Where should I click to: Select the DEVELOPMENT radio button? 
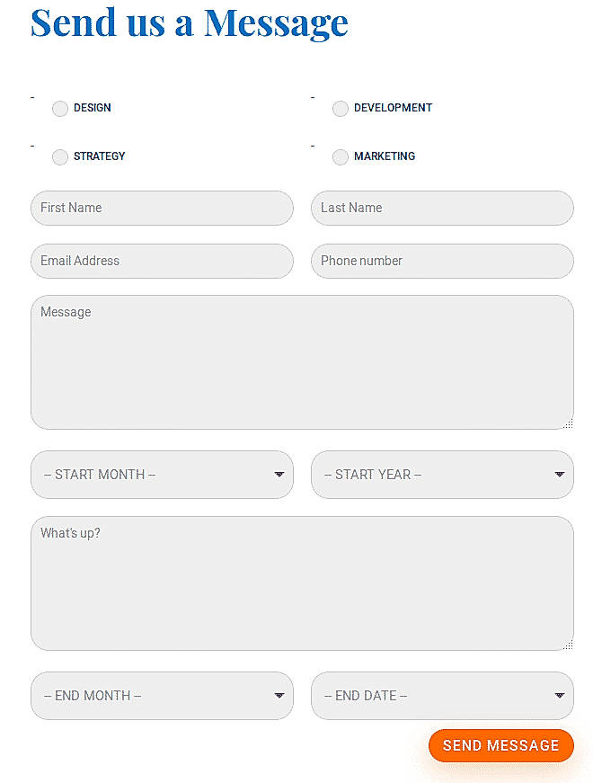[341, 108]
